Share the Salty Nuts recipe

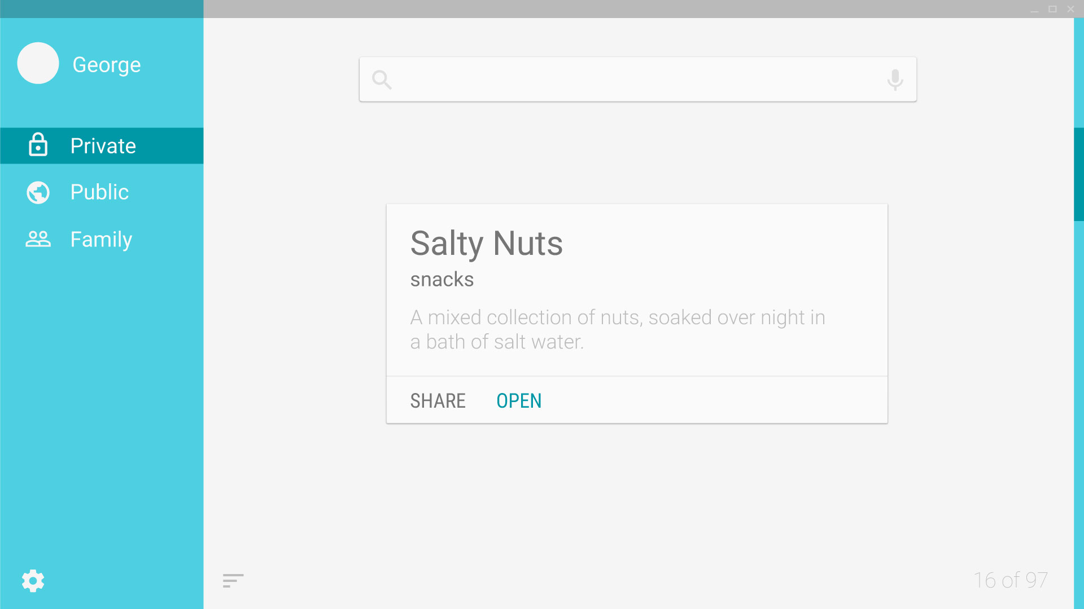point(438,401)
